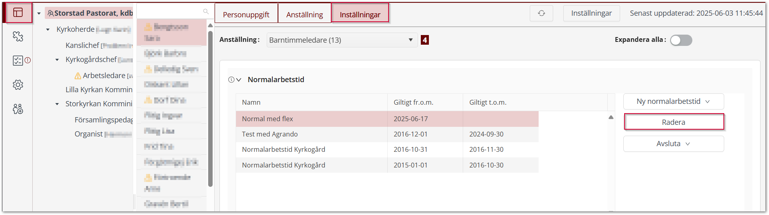Open the Ny normalarbetstid dropdown
Screen dimensions: 769x215
[x=673, y=101]
